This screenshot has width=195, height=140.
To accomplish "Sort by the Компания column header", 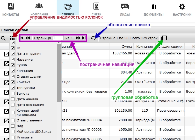I will pyautogui.click(x=145, y=47).
